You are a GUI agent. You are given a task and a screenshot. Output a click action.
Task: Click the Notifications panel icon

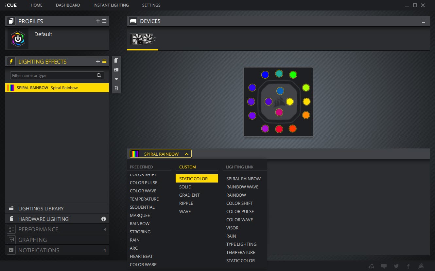click(x=11, y=250)
